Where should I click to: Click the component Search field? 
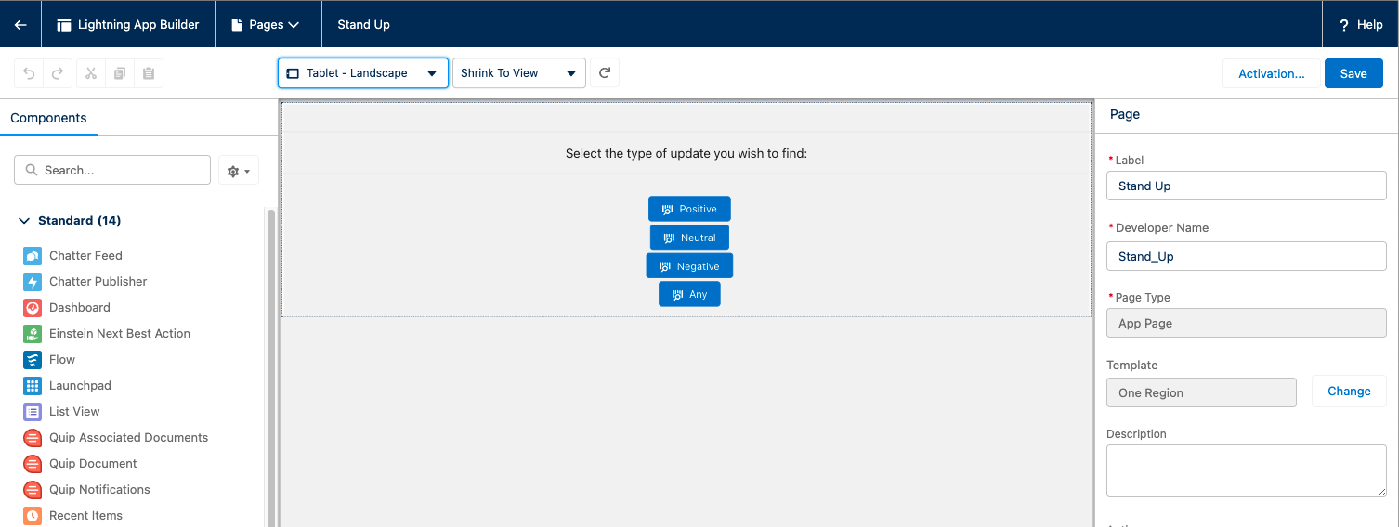(112, 170)
